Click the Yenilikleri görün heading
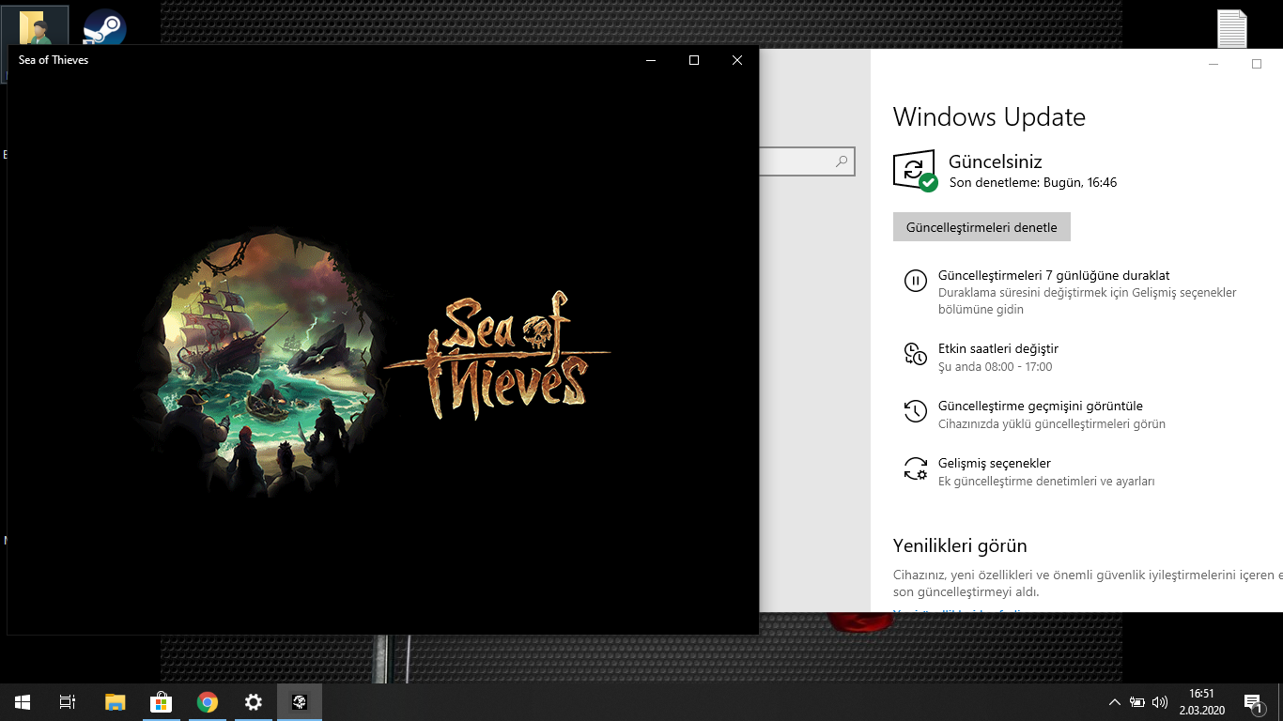 pyautogui.click(x=960, y=545)
